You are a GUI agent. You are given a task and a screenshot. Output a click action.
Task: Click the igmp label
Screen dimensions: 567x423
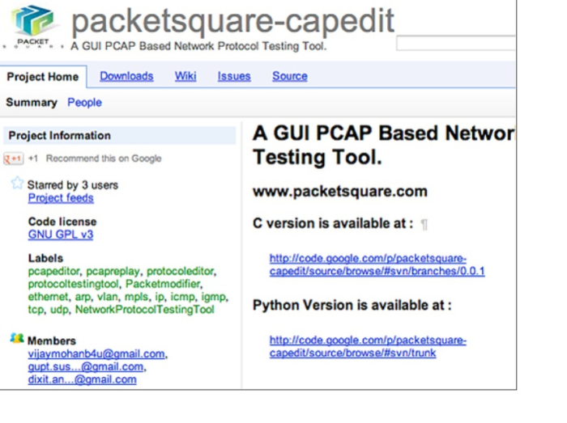[213, 297]
